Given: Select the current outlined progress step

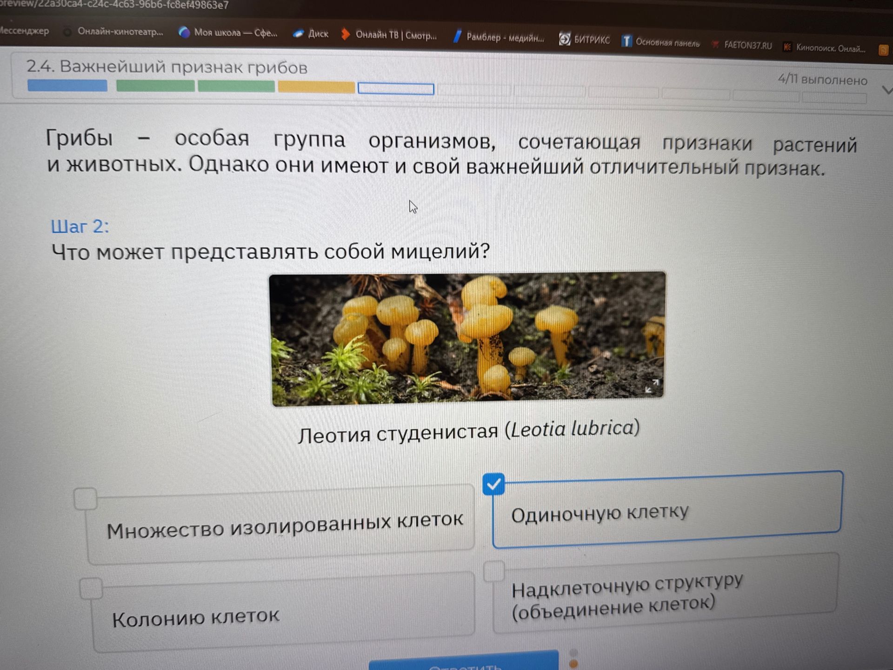Looking at the screenshot, I should tap(396, 88).
